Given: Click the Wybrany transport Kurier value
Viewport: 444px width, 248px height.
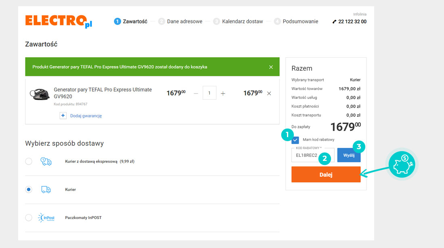Looking at the screenshot, I should click(x=355, y=80).
